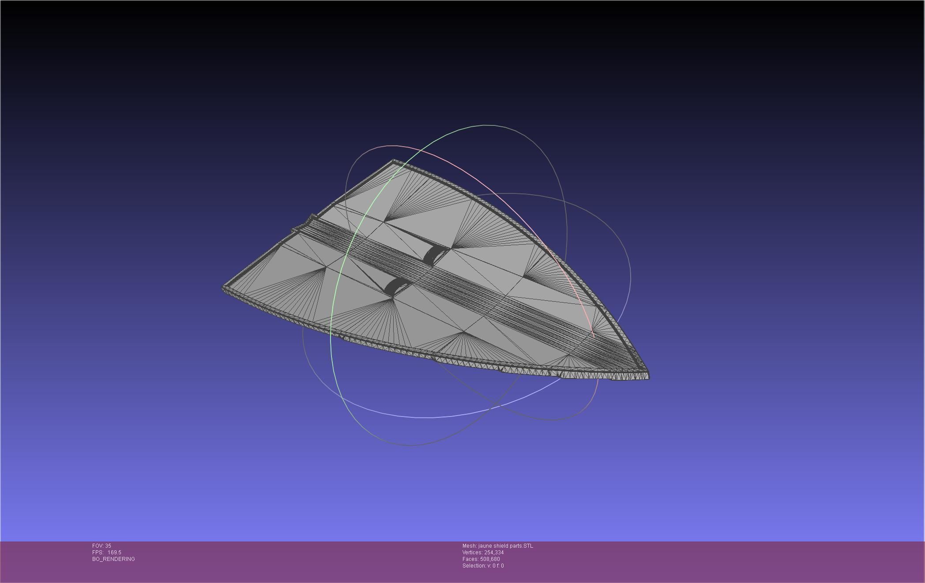Click the dark empty background above the mesh

coord(441,66)
